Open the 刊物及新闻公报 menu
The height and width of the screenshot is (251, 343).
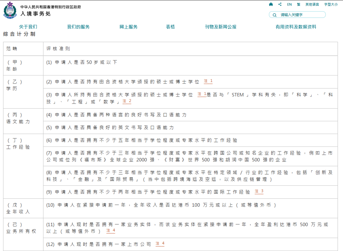pyautogui.click(x=220, y=27)
